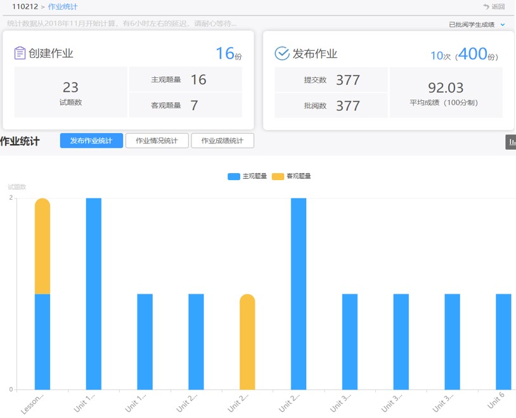Switch to the 作业情况统计 tab
Image resolution: width=516 pixels, height=418 pixels.
(x=157, y=141)
